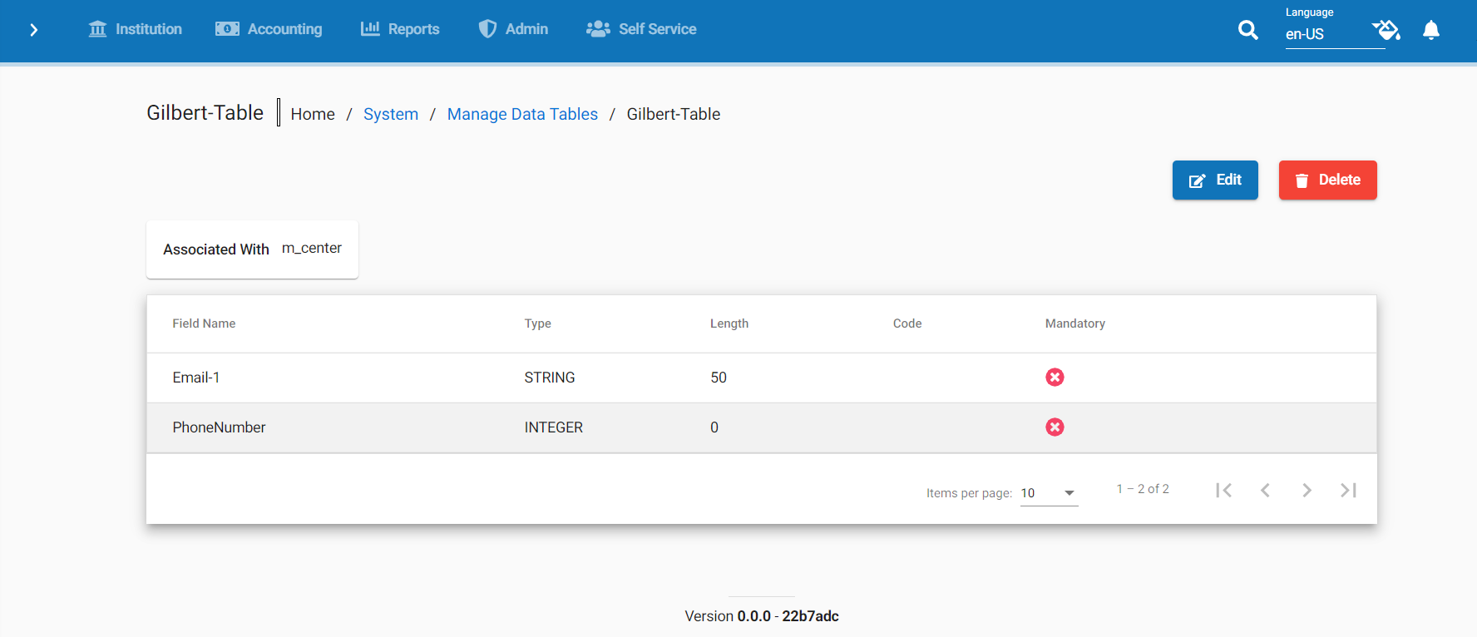Open the Self Service menu
1477x637 pixels.
[641, 29]
